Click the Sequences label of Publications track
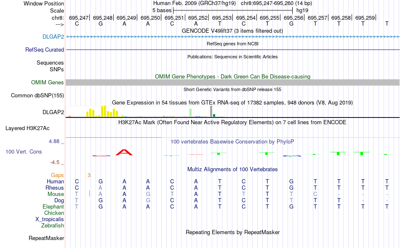 click(50, 63)
